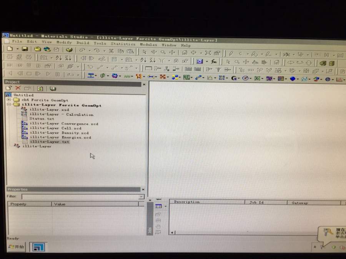Click the Property column header

coord(29,204)
